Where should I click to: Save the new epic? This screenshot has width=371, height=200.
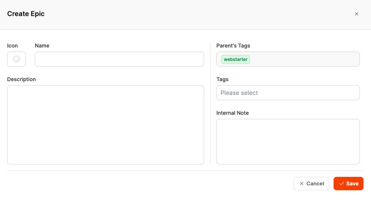click(x=349, y=184)
